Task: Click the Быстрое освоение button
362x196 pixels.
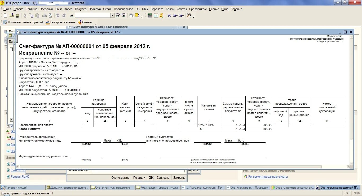Action: (x=61, y=23)
